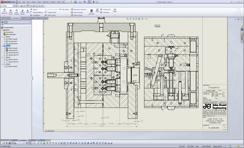Open the File menu
This screenshot has width=244, height=148.
click(x=20, y=2)
